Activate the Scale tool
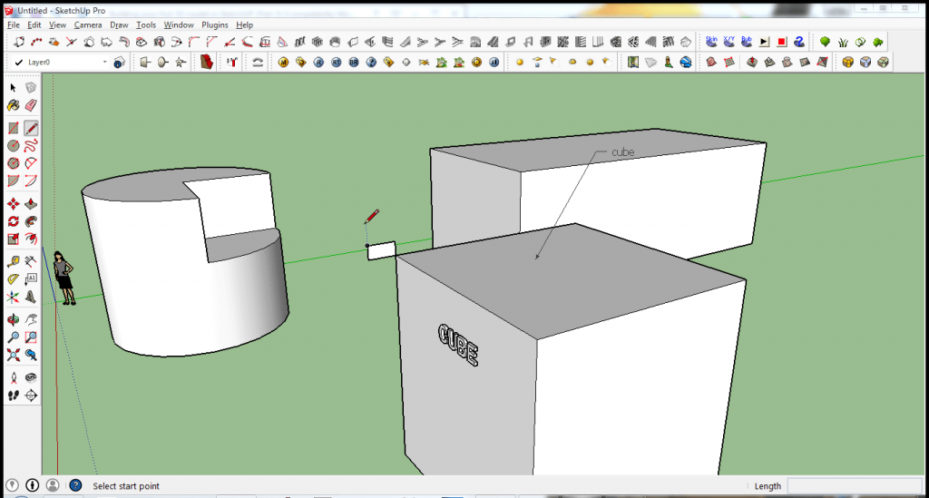Screen dimensions: 929x498 (x=13, y=239)
